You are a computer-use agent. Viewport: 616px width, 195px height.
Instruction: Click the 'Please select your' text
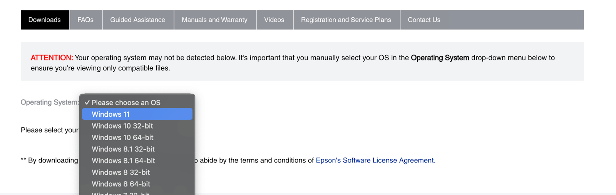(x=49, y=130)
